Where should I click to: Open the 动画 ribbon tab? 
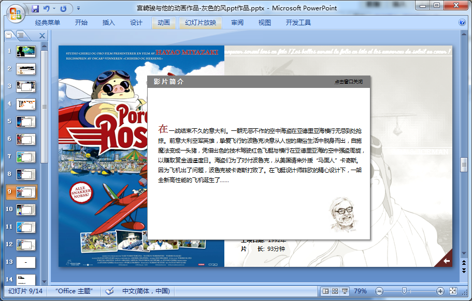click(x=164, y=23)
